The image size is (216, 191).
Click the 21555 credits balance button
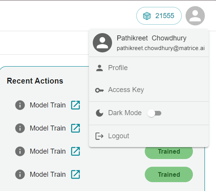pyautogui.click(x=159, y=16)
